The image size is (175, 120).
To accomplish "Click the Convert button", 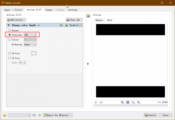I will tap(151, 115).
